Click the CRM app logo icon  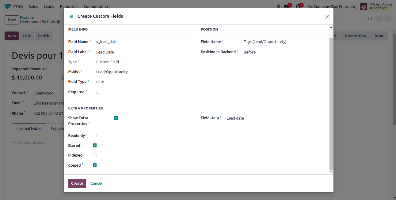pyautogui.click(x=7, y=6)
